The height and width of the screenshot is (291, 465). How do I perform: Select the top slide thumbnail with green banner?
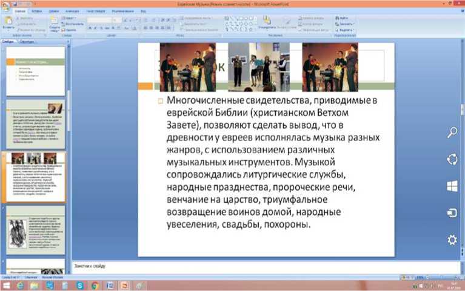point(36,71)
